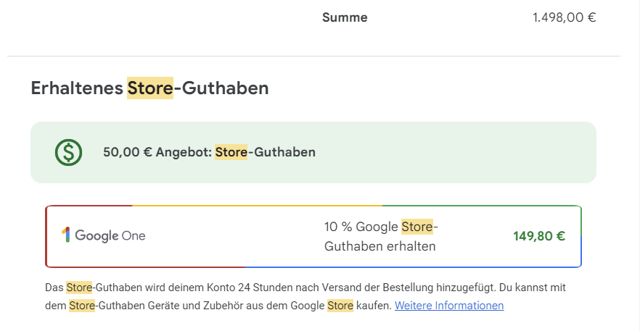This screenshot has width=640, height=331.
Task: Click highlighted "Store" in the green banner
Action: (231, 152)
